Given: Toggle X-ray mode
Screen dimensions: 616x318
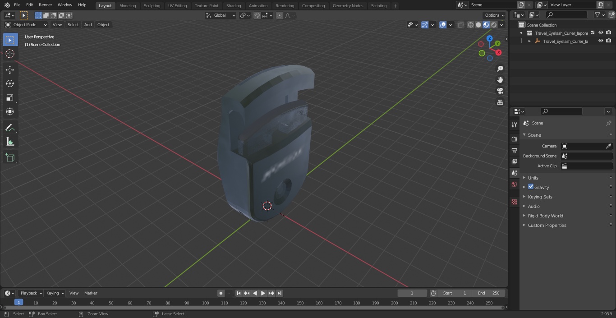Looking at the screenshot, I should tap(460, 25).
